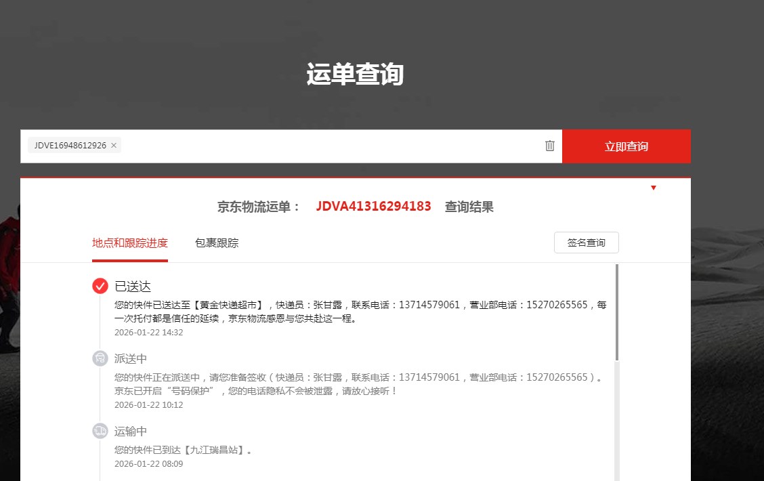Click the scrollbar track below the thumb
Screen dimensions: 764x481
click(x=616, y=420)
